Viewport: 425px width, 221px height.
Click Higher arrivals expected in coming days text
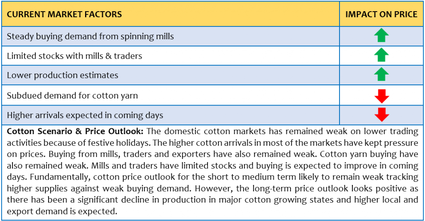85,115
